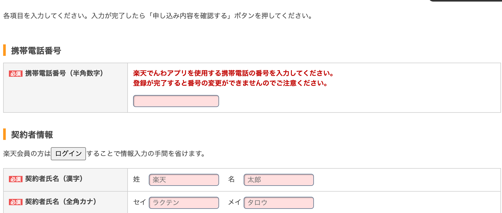Click the 必須 badge beside 契約者氏名（全角カナ）
This screenshot has width=502, height=213.
[16, 202]
